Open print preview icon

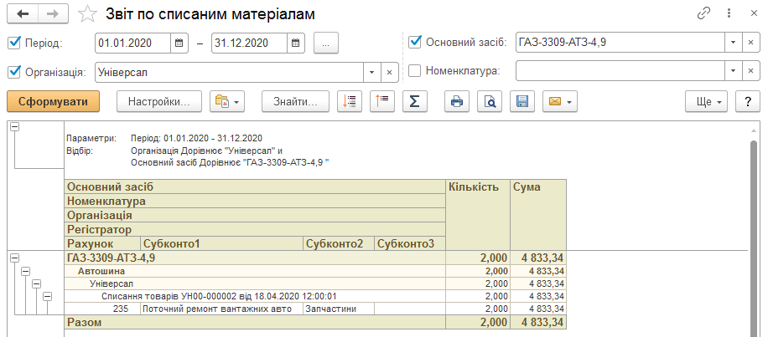pyautogui.click(x=490, y=101)
